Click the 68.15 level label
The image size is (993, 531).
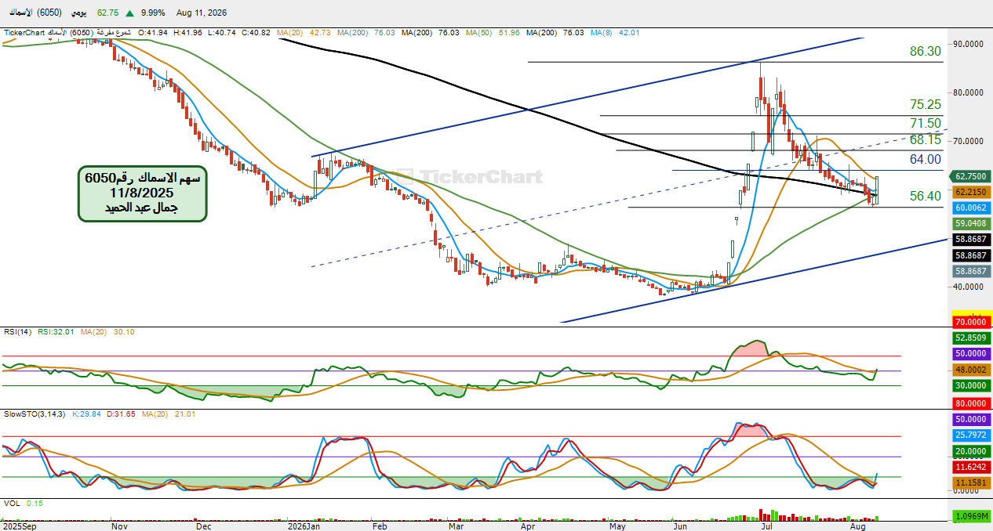(925, 139)
